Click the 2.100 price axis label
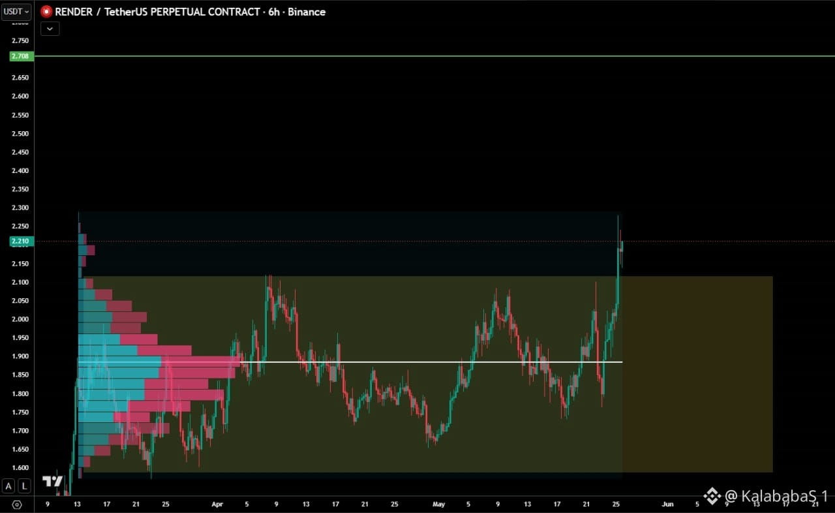This screenshot has width=835, height=513. pos(20,282)
